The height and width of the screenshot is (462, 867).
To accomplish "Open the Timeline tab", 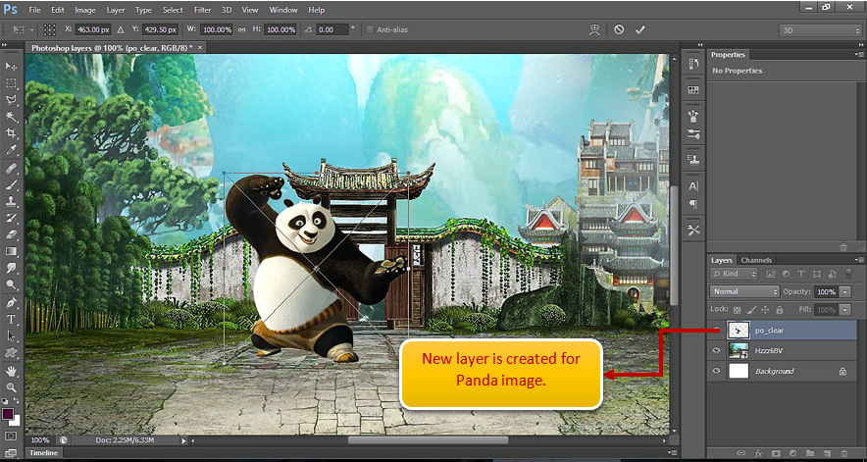I will coord(43,452).
